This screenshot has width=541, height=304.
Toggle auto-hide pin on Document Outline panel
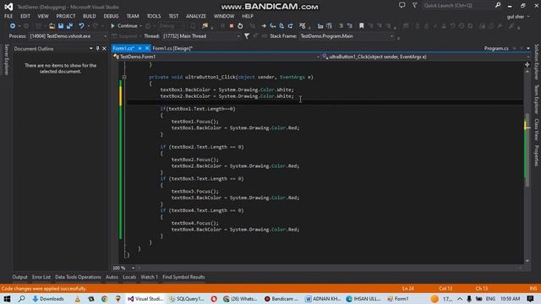(98, 49)
